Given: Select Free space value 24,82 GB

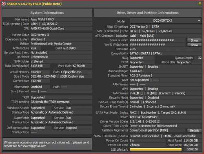Looking at the screenshot, I should (x=165, y=31).
